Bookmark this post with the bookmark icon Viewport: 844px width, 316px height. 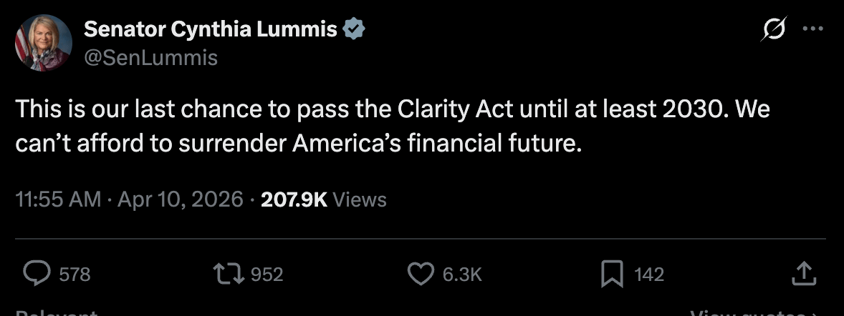(611, 273)
